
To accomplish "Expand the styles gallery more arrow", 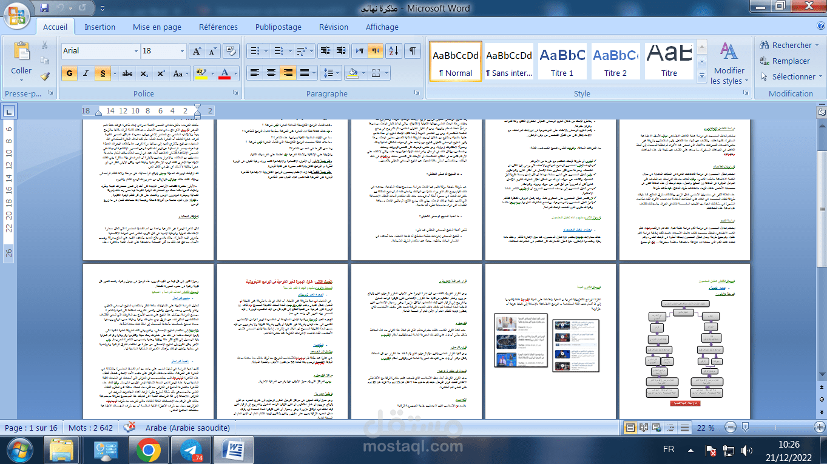I will (702, 76).
